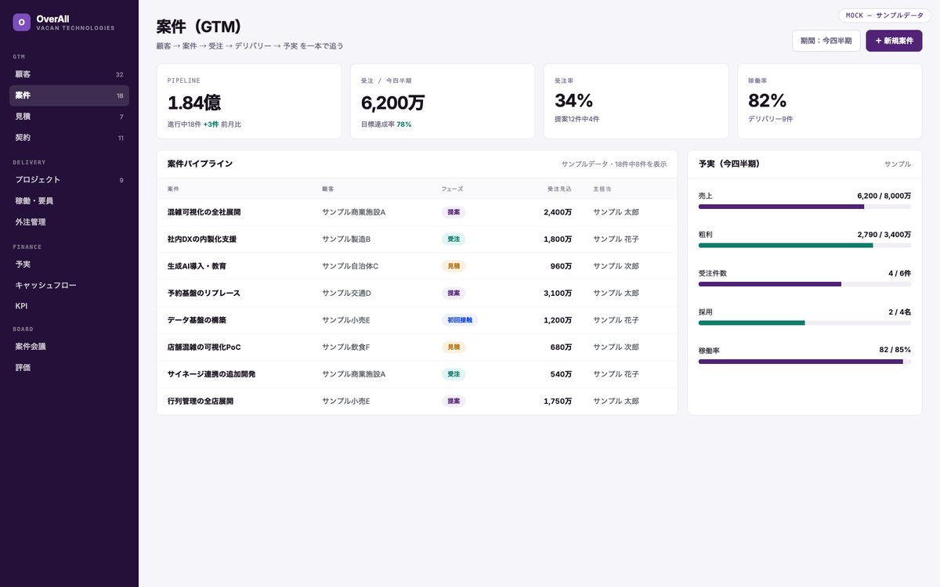Click the 3,100万 amount cell
This screenshot has height=587, width=940.
[x=558, y=293]
